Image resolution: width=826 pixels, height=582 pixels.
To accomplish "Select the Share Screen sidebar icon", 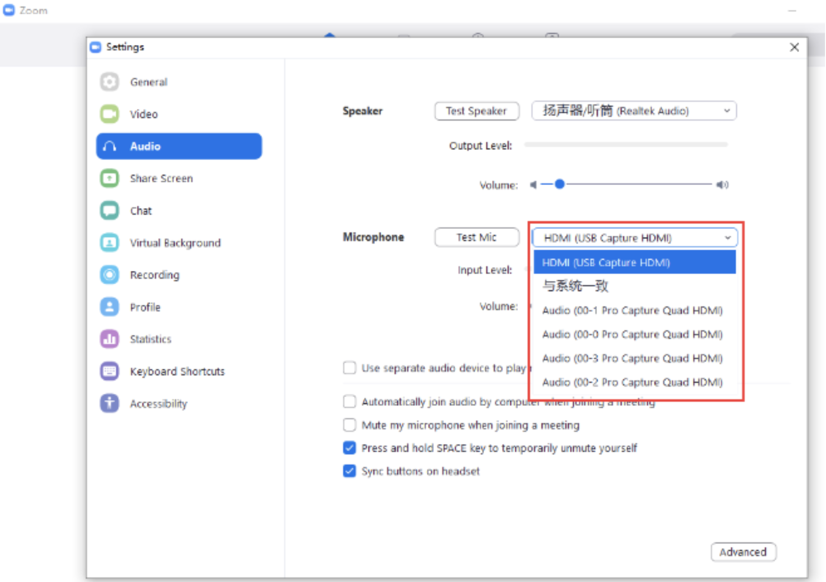I will (x=110, y=178).
